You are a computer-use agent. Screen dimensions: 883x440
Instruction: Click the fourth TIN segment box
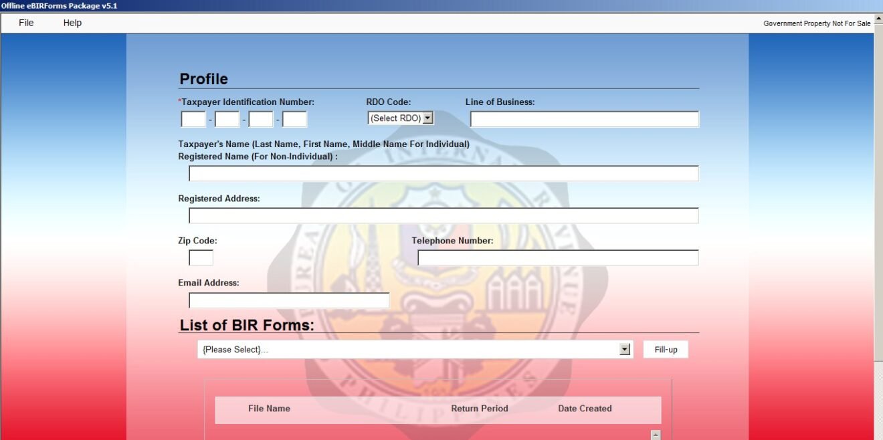(x=294, y=120)
